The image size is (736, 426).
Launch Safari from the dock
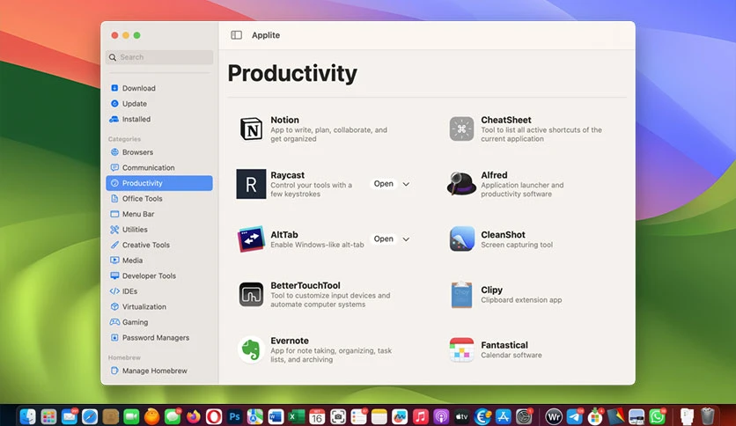coord(90,416)
